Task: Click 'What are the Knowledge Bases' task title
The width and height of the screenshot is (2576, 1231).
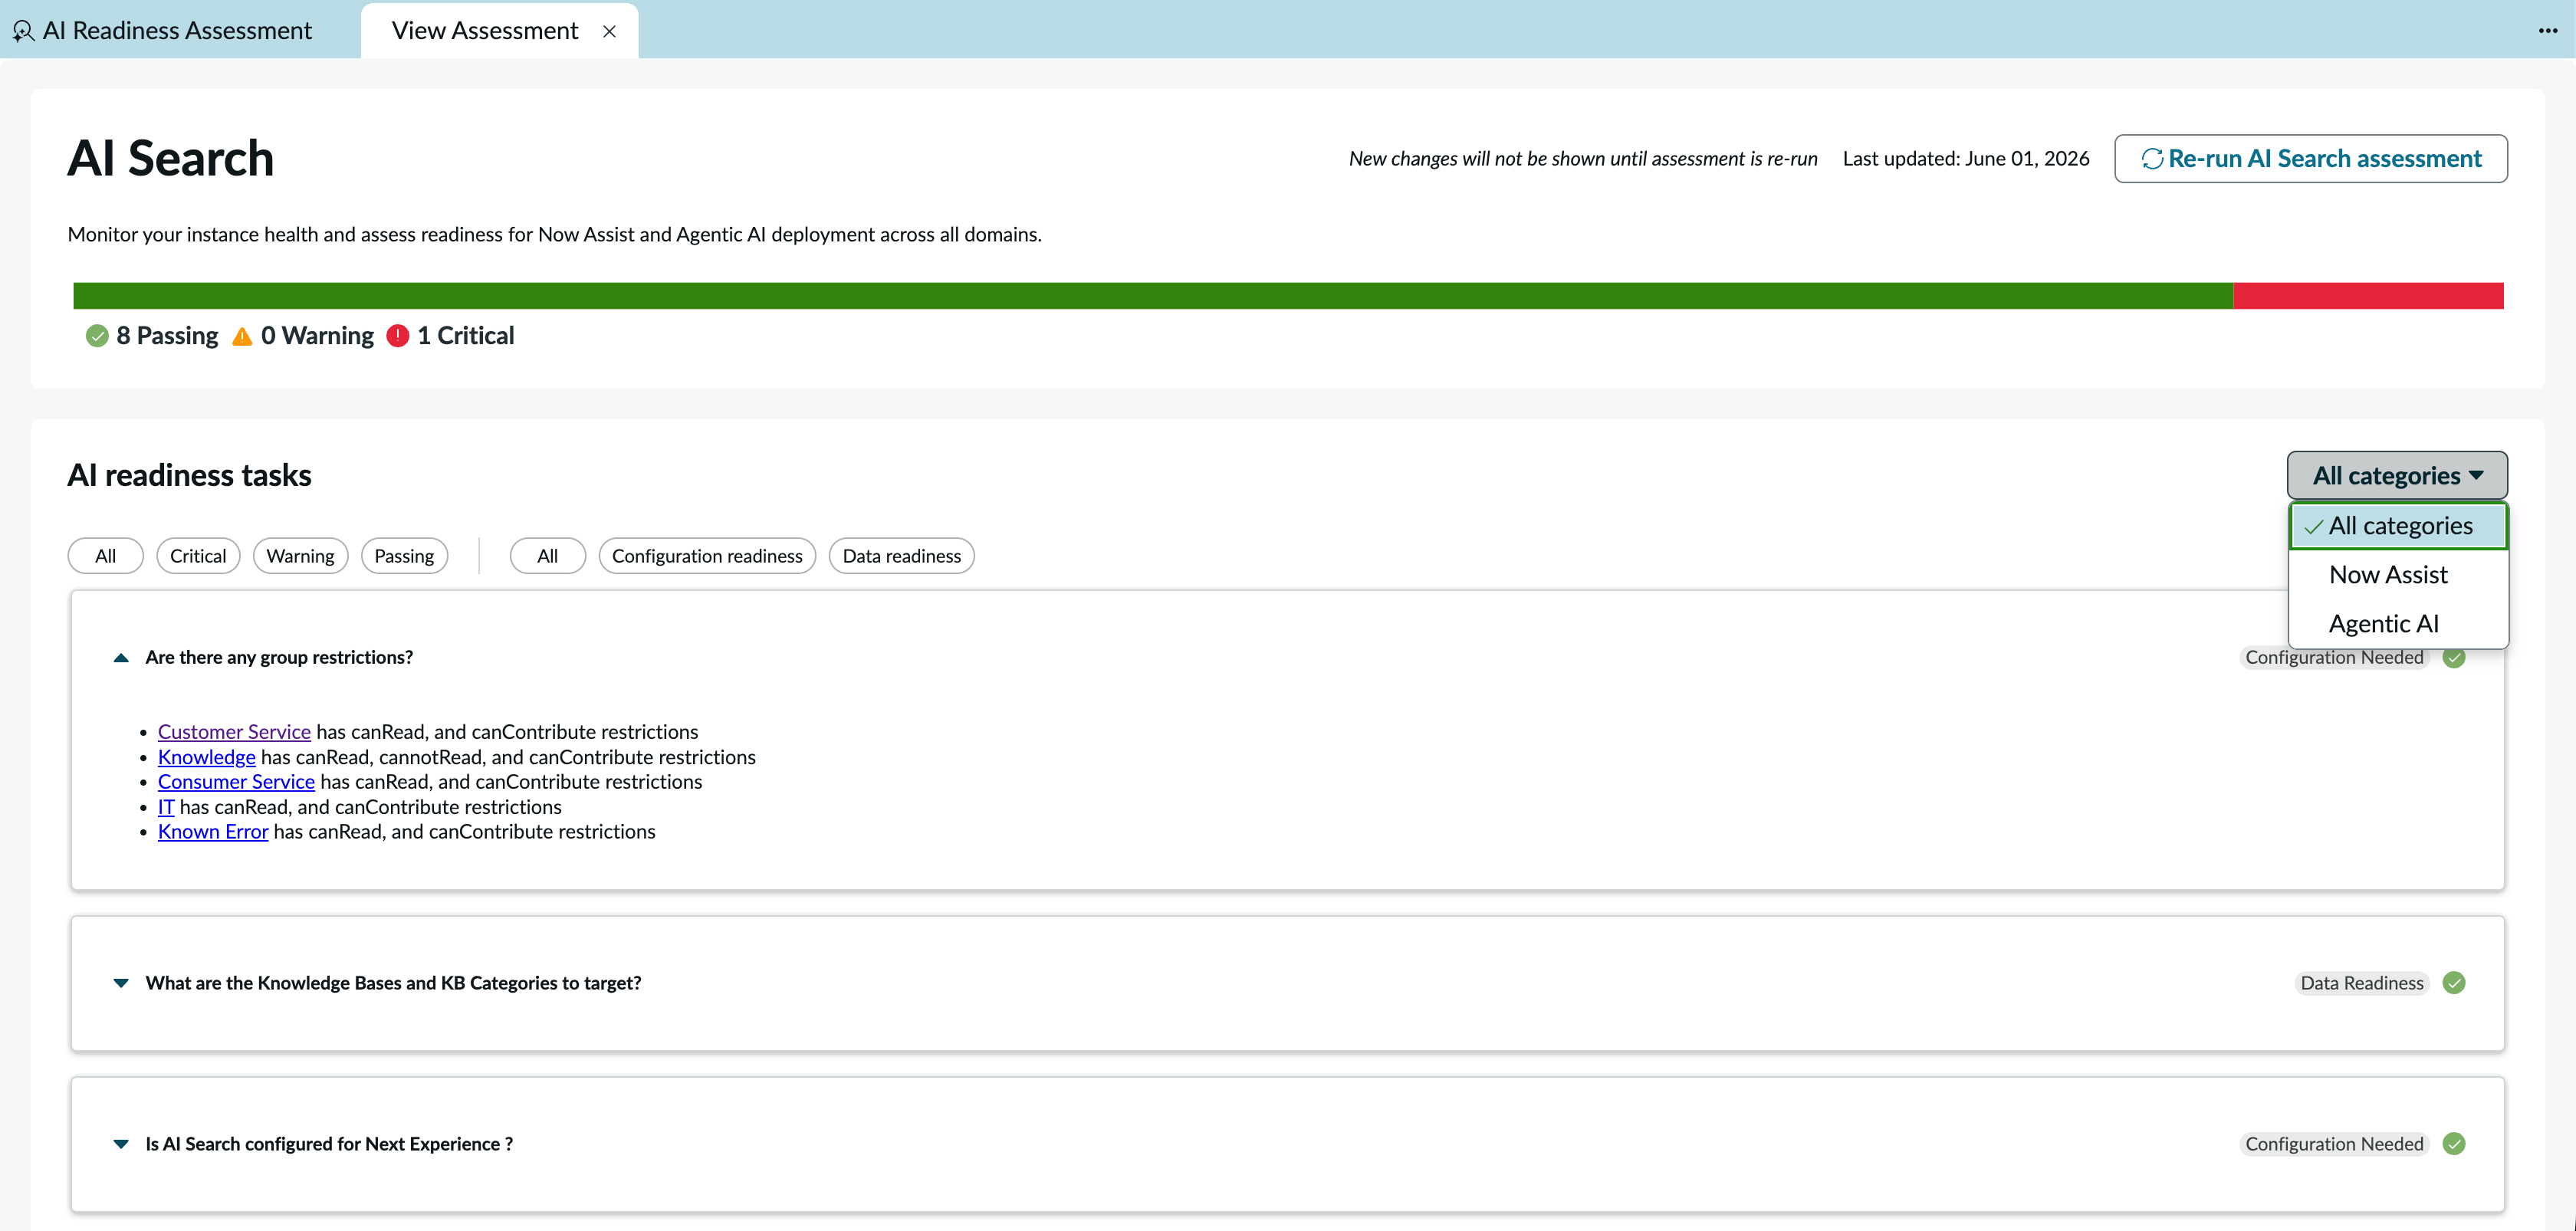Action: point(393,983)
